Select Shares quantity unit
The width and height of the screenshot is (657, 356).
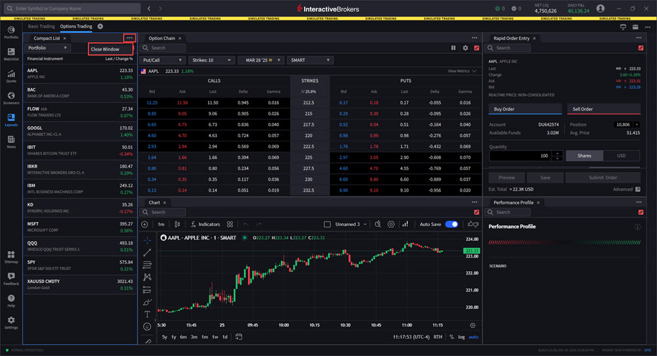click(x=584, y=156)
